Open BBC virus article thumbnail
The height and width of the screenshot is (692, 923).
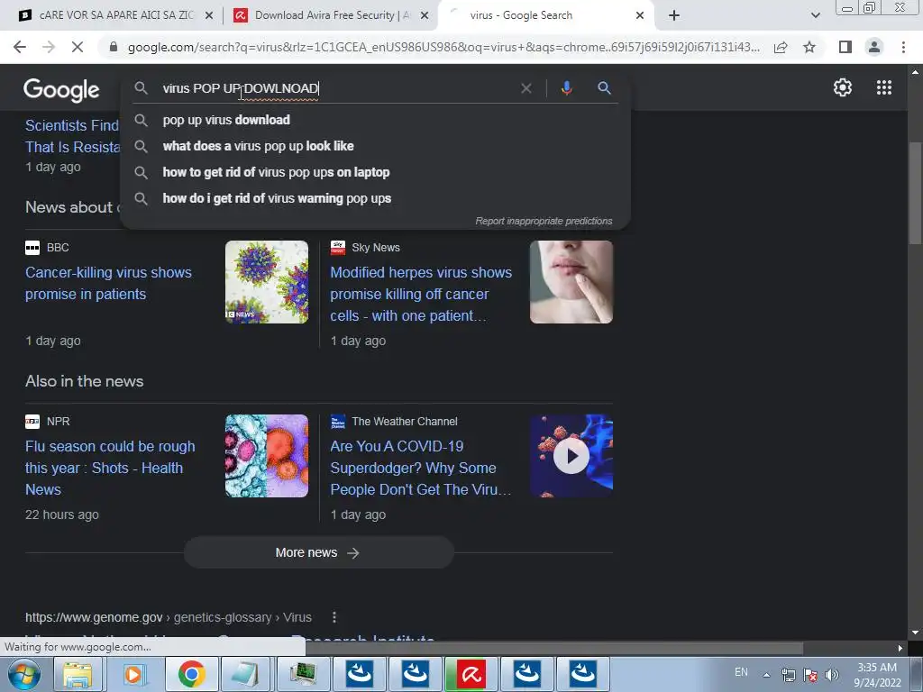[267, 282]
